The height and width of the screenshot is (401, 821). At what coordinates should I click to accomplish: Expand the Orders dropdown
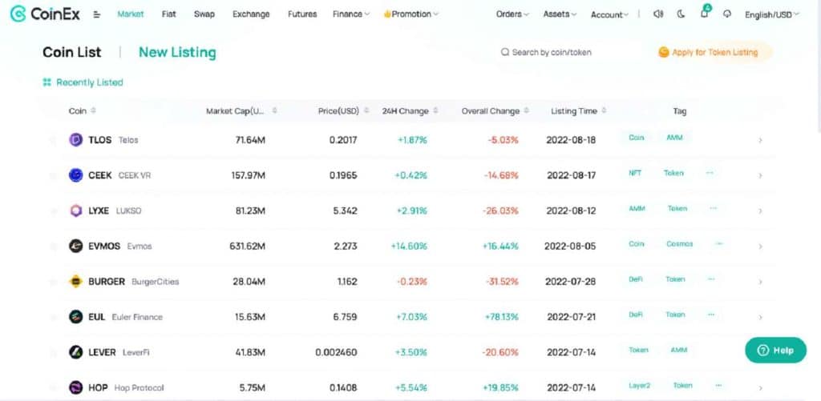(512, 14)
